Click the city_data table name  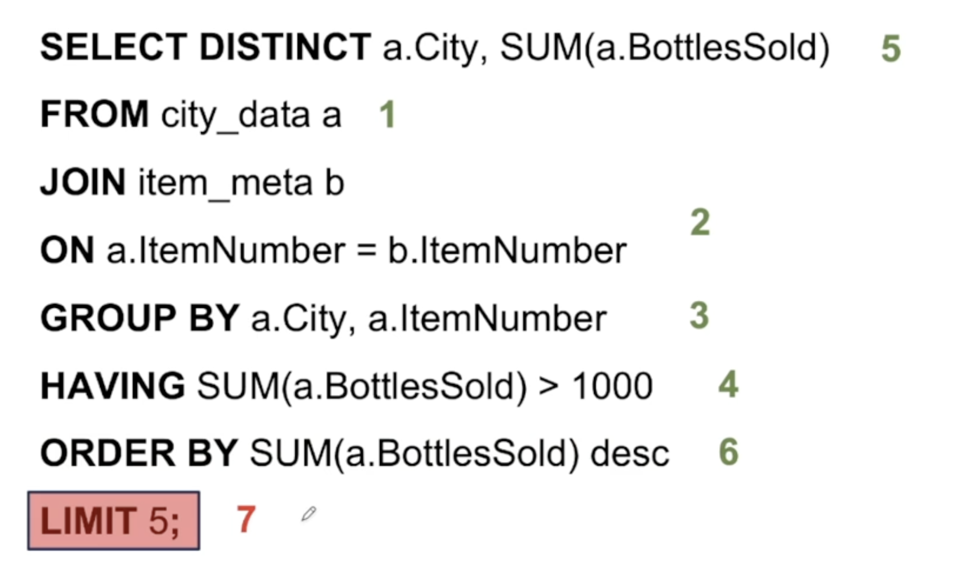click(236, 116)
